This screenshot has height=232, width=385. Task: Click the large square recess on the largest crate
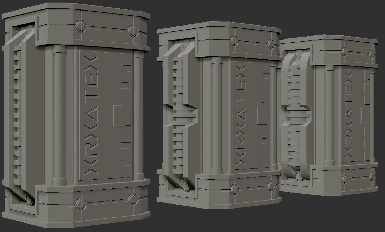click(x=122, y=115)
